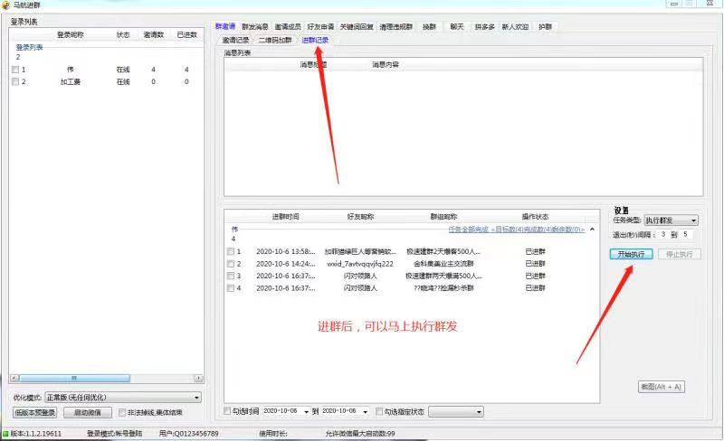Image resolution: width=724 pixels, height=441 pixels.
Task: Click the green status icon beside version number
Action: (5, 434)
